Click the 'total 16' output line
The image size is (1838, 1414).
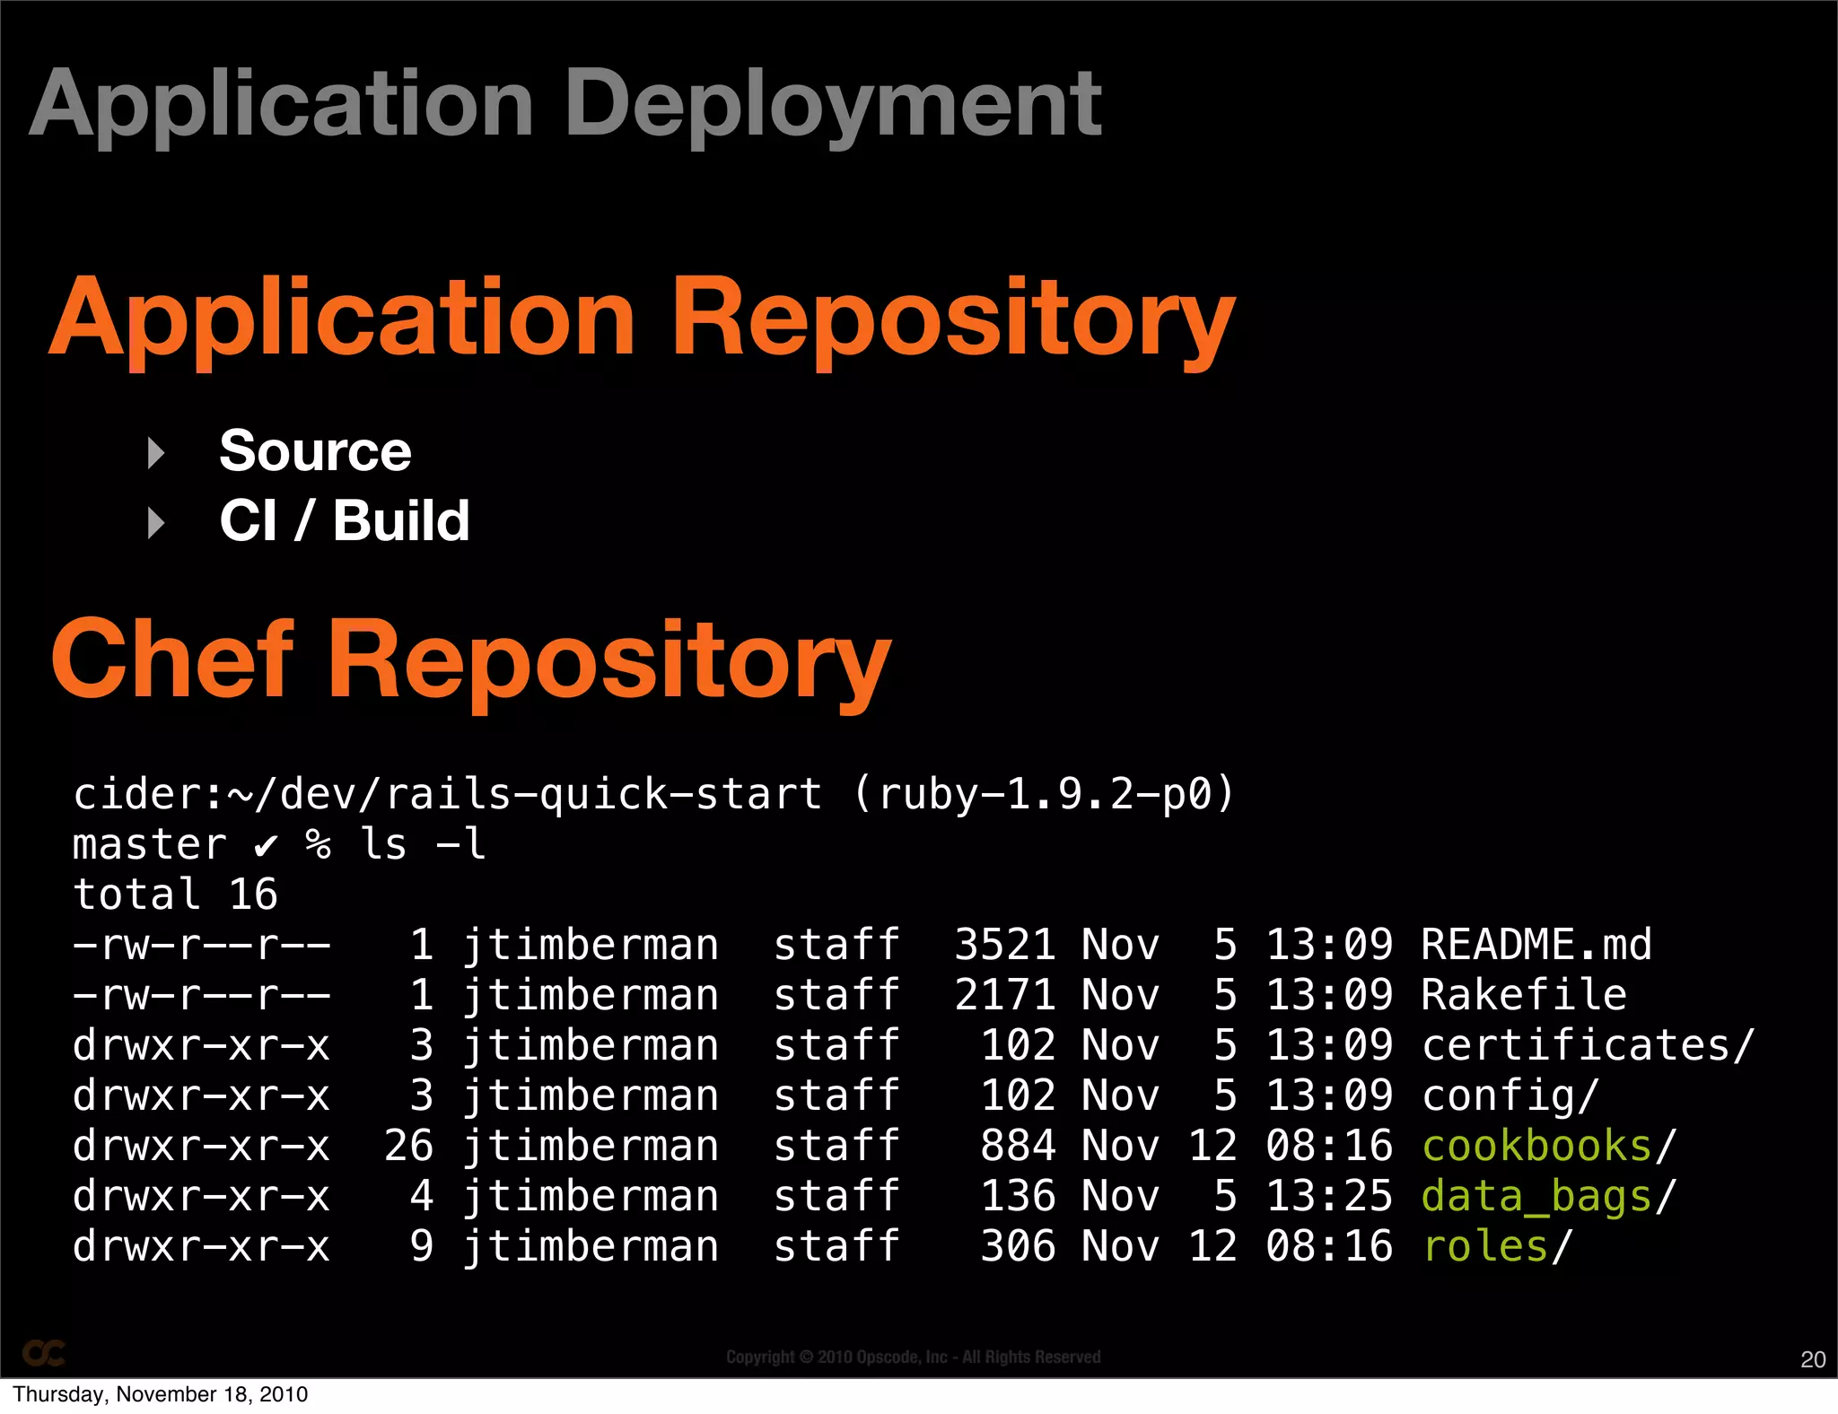click(176, 895)
